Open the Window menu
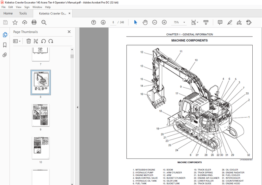This screenshot has height=185, width=262. 37,7
